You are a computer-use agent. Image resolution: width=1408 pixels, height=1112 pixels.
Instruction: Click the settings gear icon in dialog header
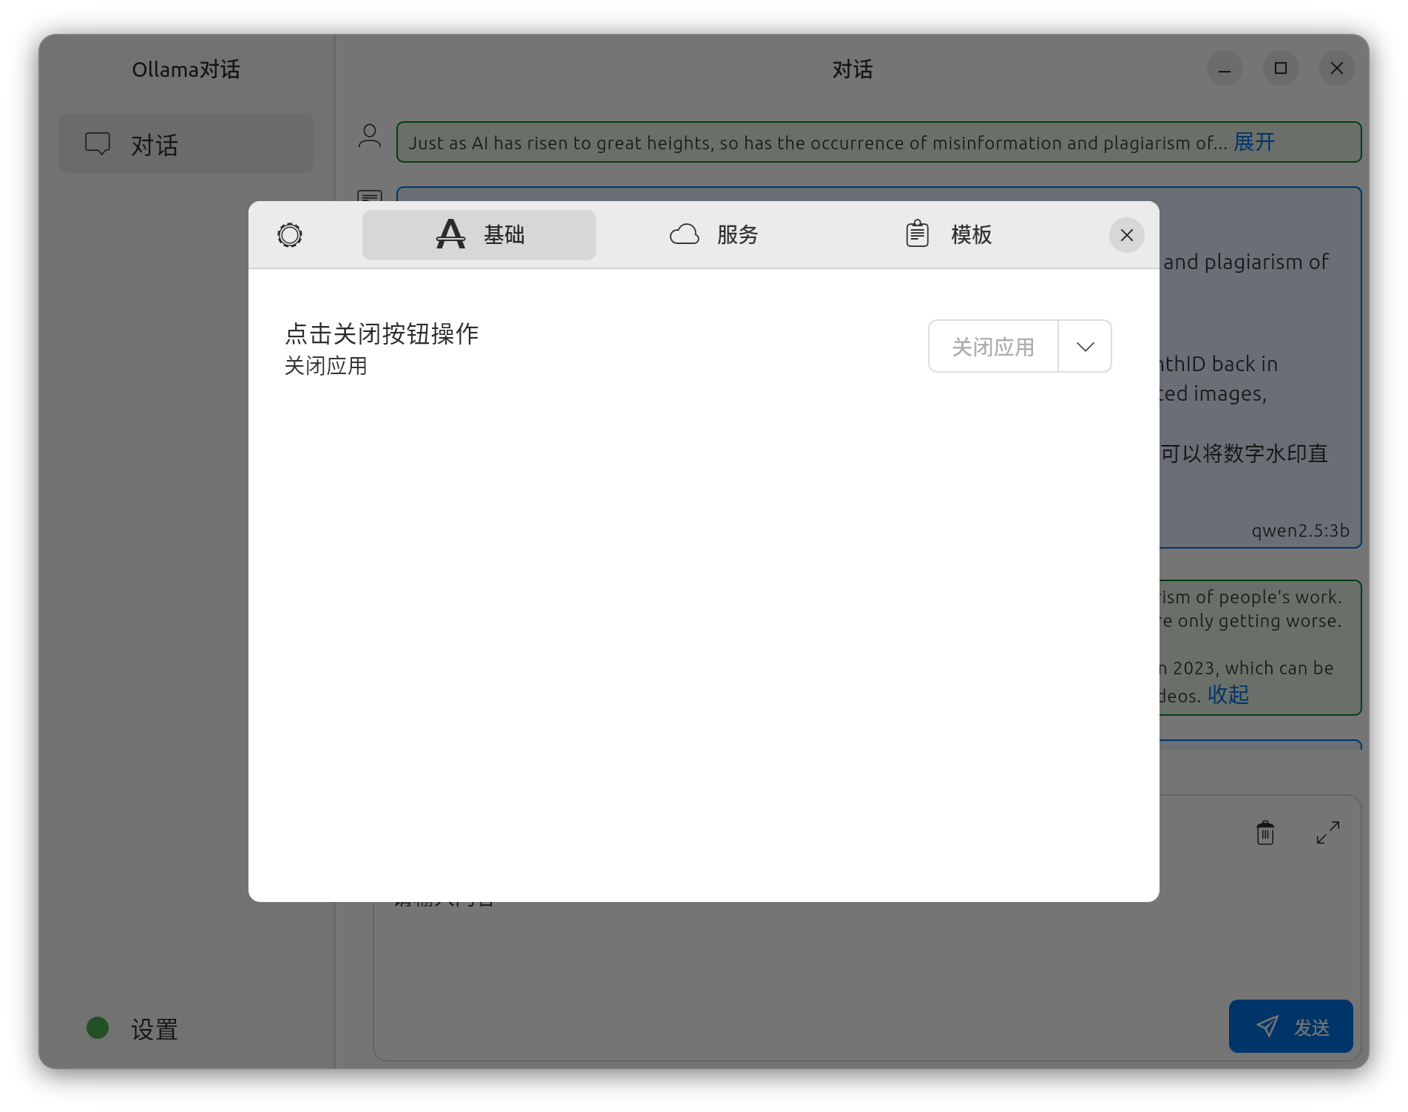click(x=290, y=235)
